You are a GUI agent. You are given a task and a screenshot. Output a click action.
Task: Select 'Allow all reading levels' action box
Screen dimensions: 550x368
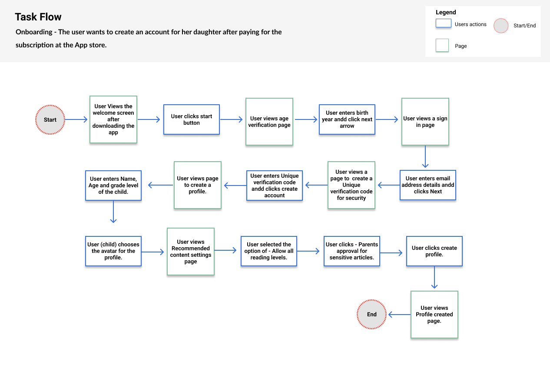tap(269, 251)
